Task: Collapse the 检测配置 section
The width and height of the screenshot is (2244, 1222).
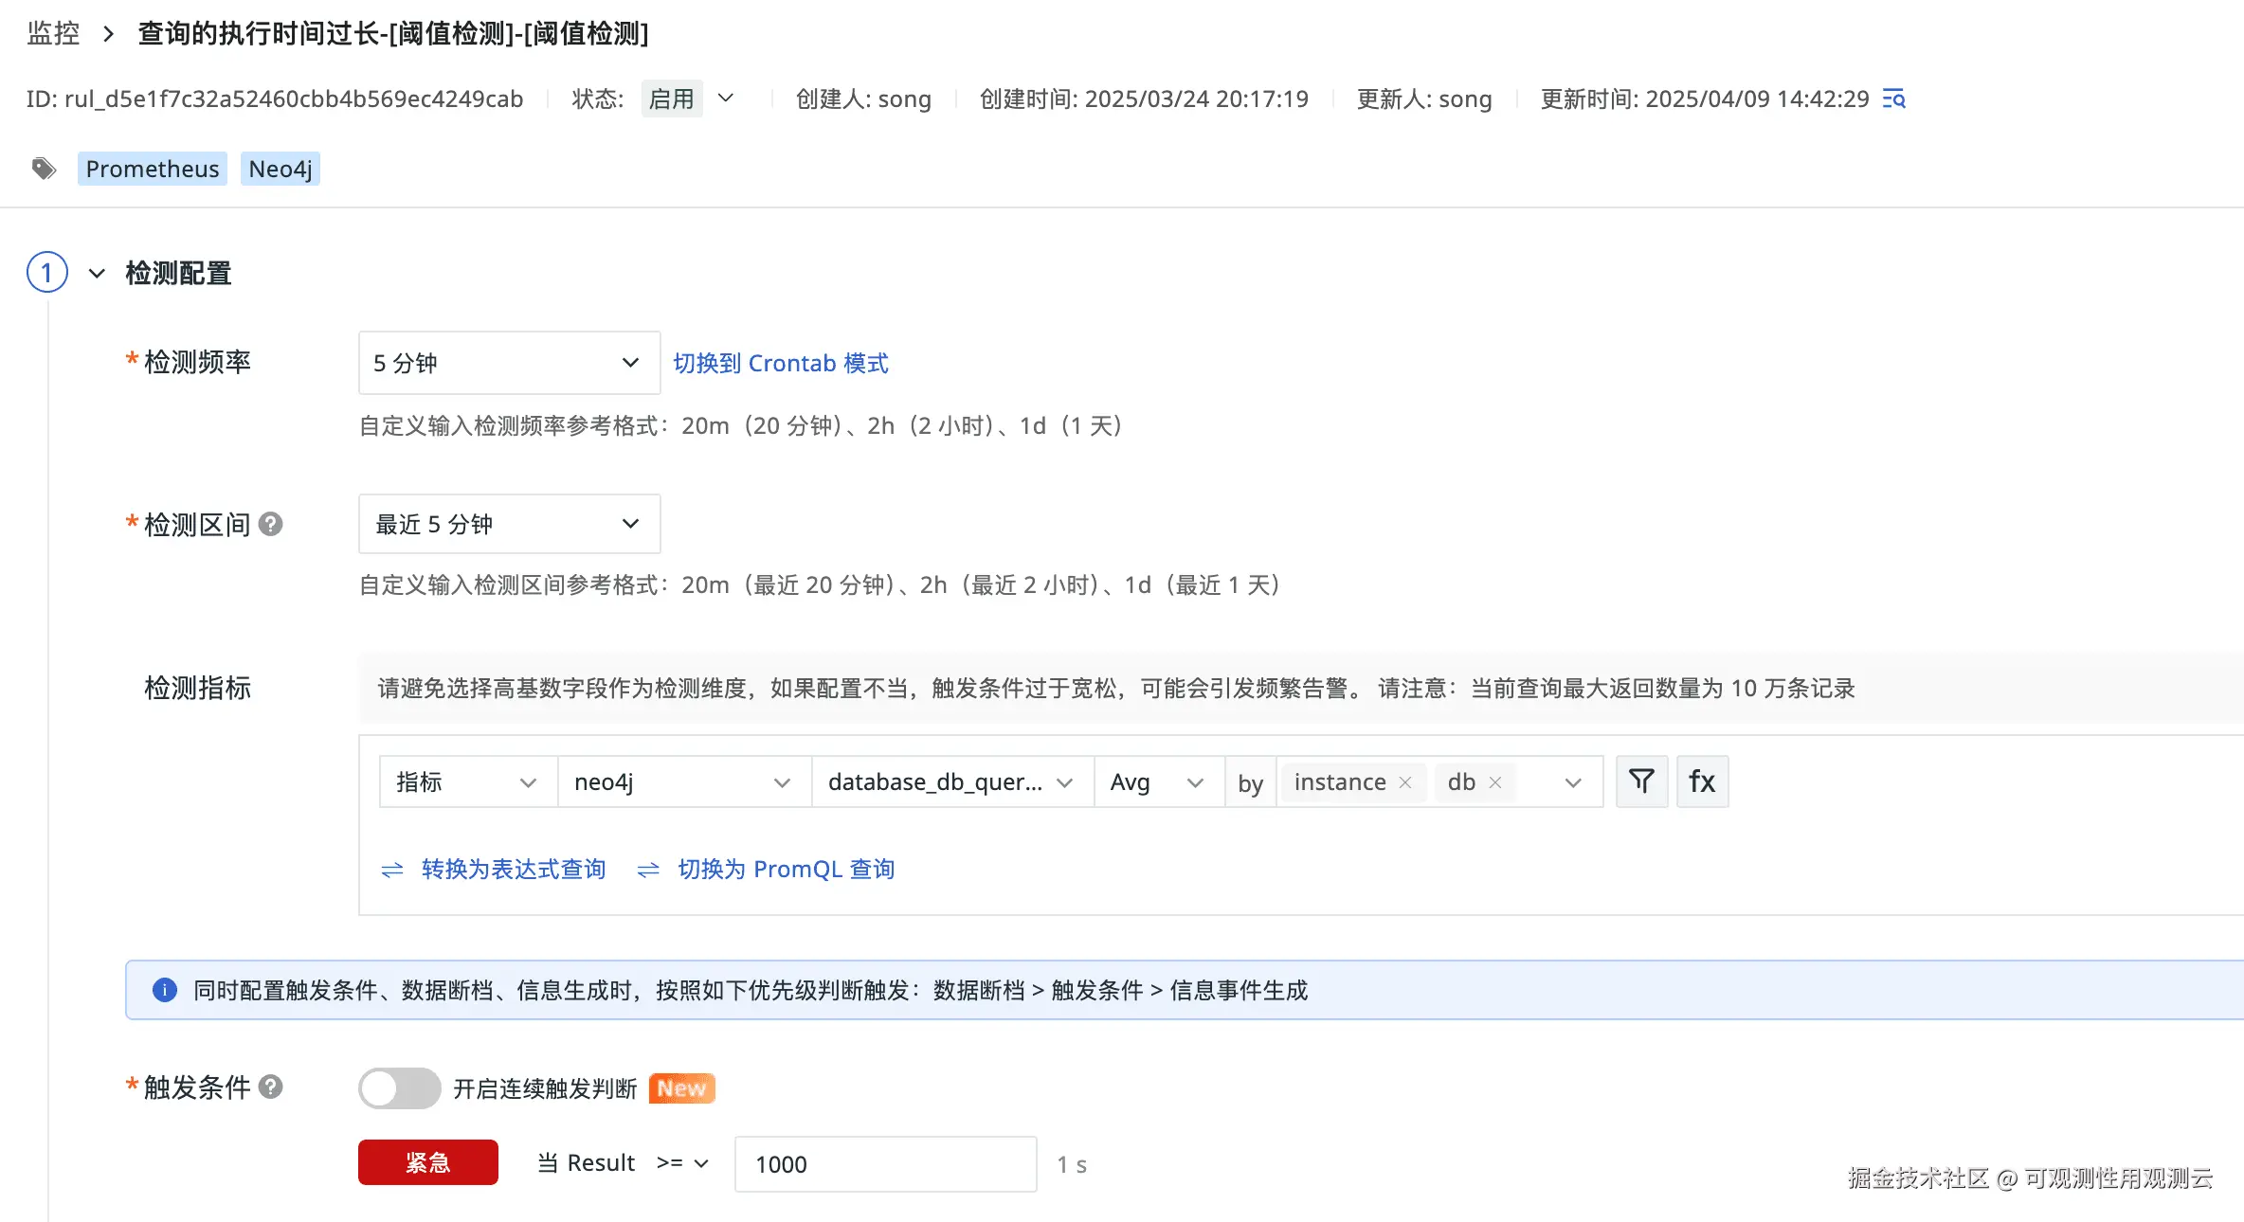Action: click(x=97, y=274)
